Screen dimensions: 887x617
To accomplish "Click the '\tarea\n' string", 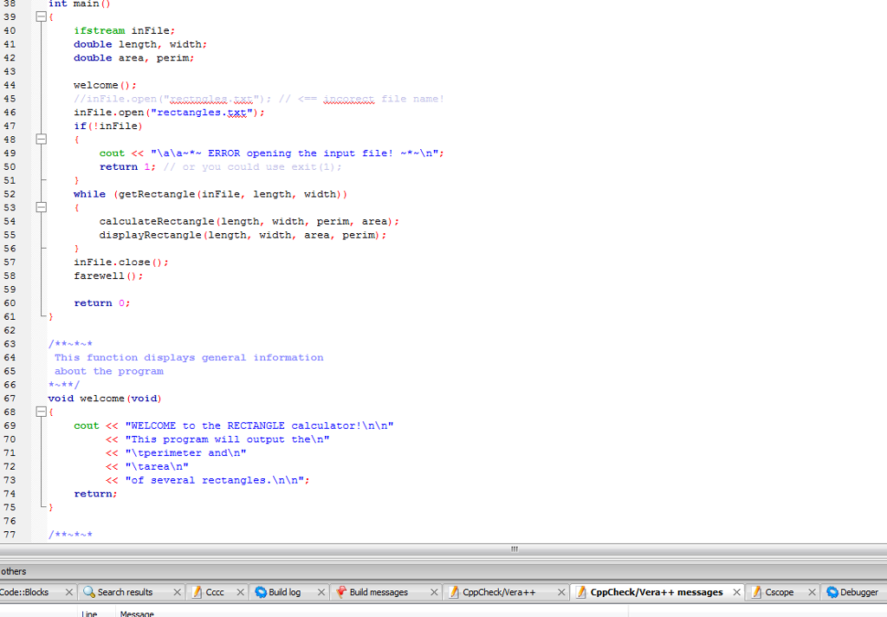I will point(157,466).
